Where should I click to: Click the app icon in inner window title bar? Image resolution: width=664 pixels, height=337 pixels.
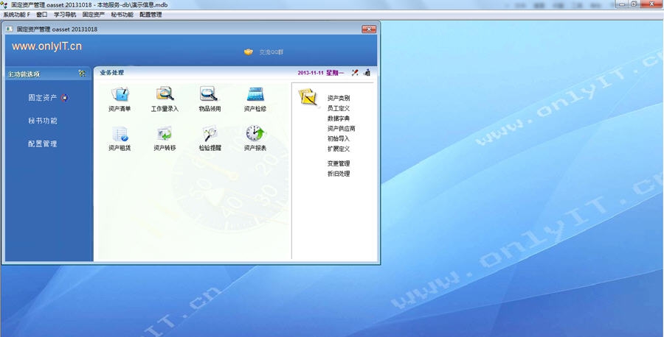(9, 29)
